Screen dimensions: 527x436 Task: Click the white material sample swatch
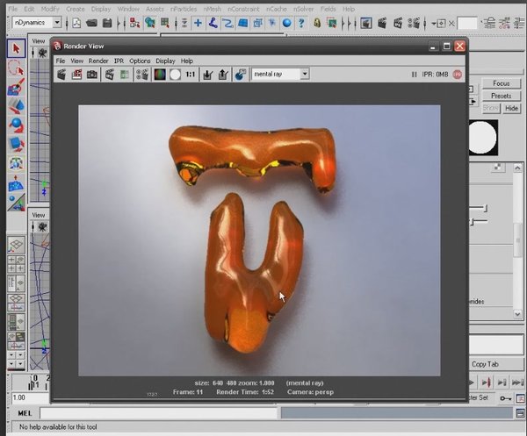pyautogui.click(x=483, y=139)
